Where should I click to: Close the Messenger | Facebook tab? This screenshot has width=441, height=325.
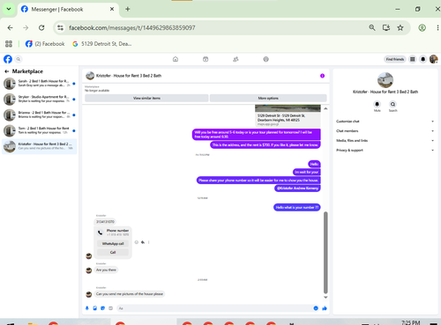(x=112, y=9)
